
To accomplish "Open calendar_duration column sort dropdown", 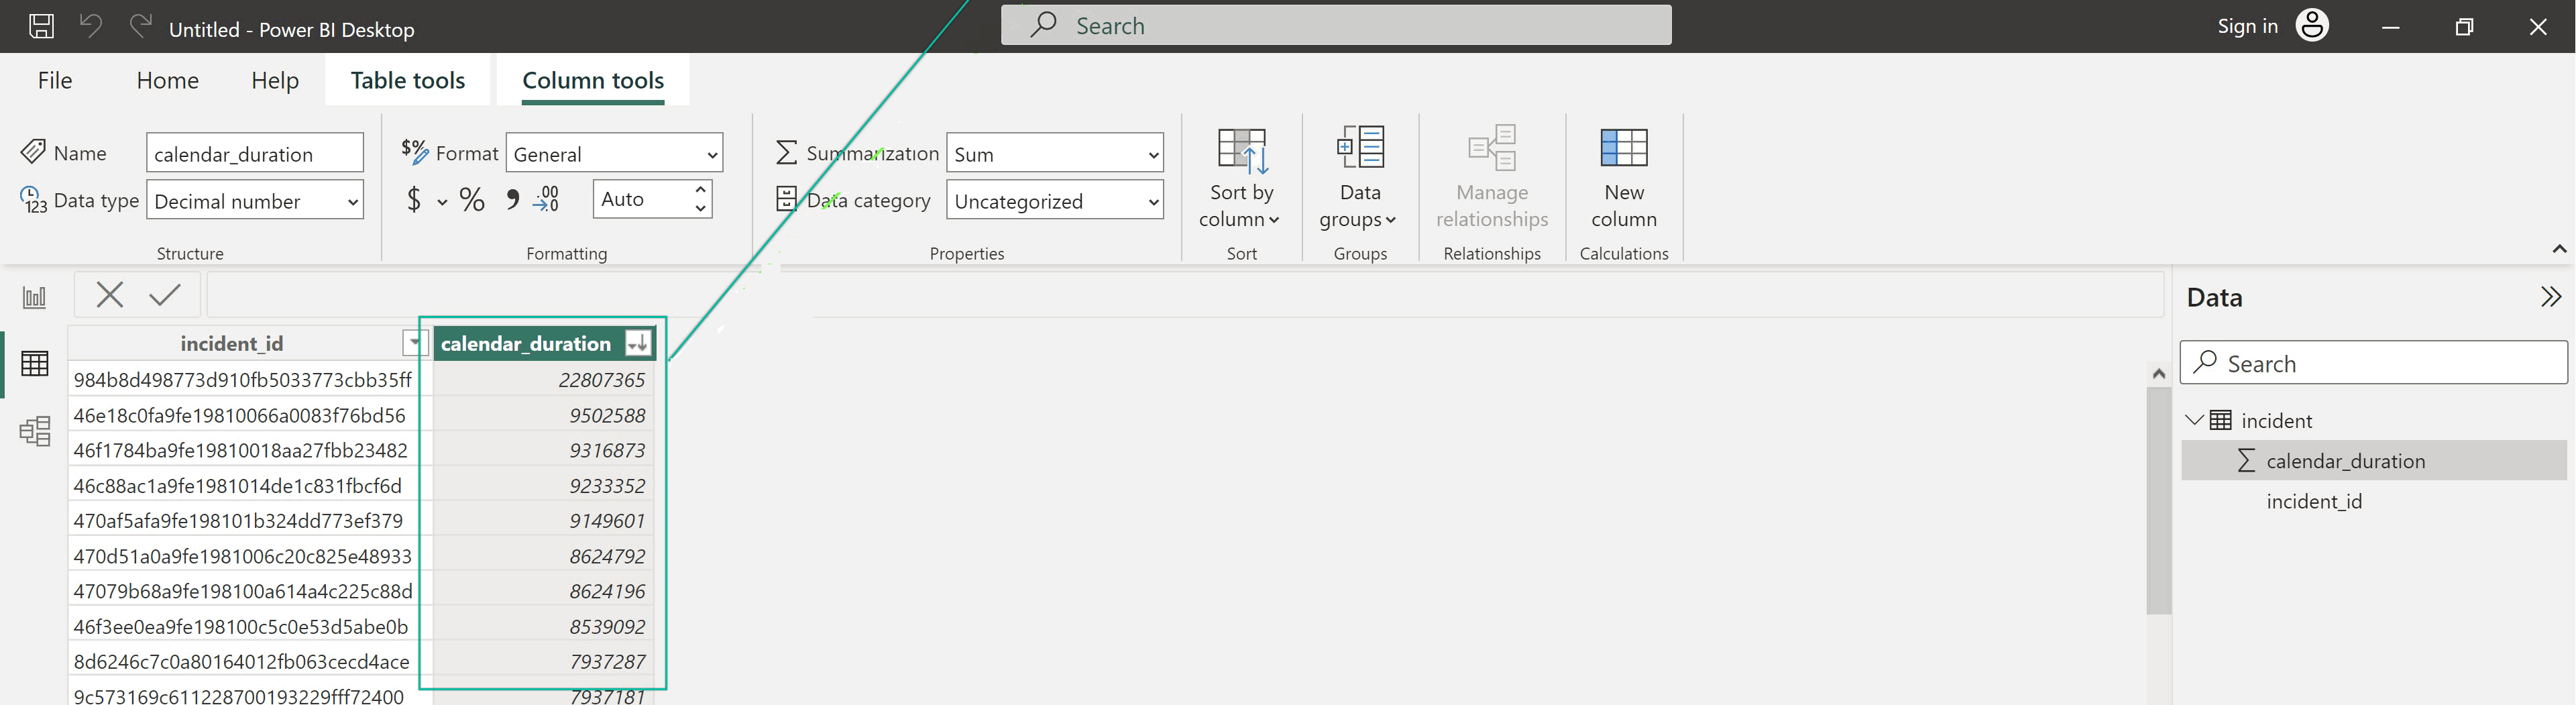I will [637, 344].
